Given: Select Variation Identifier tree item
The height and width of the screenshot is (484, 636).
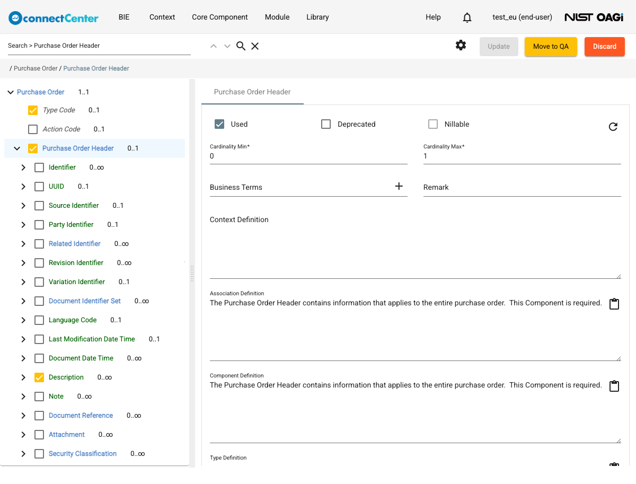Looking at the screenshot, I should [77, 282].
